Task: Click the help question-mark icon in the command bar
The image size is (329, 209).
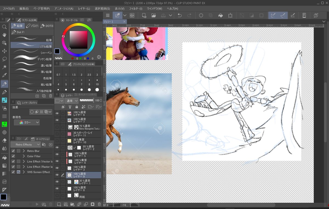Action: [x=316, y=15]
